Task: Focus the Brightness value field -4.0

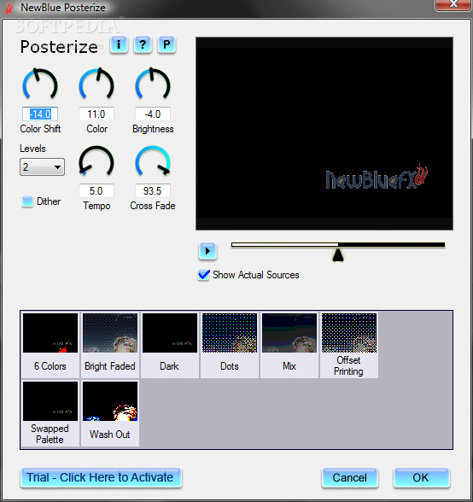Action: coord(153,114)
